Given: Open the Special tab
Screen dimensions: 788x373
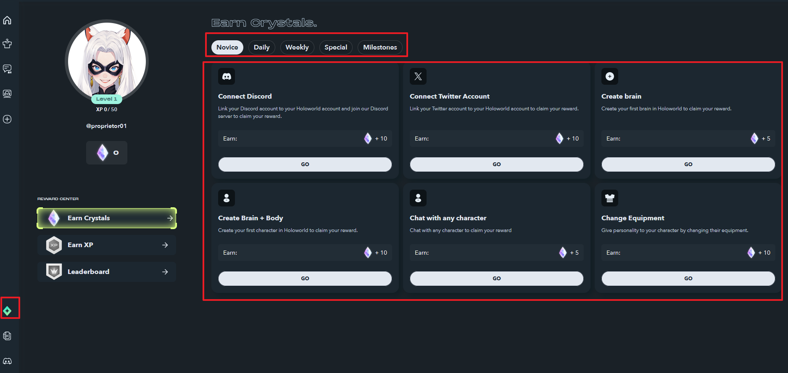Looking at the screenshot, I should [x=336, y=47].
